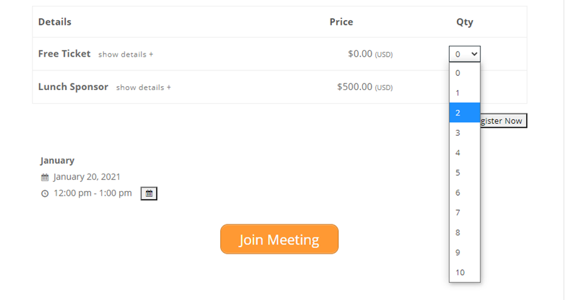This screenshot has width=567, height=300.
Task: Choose 6 from the quantity options
Action: [x=464, y=192]
